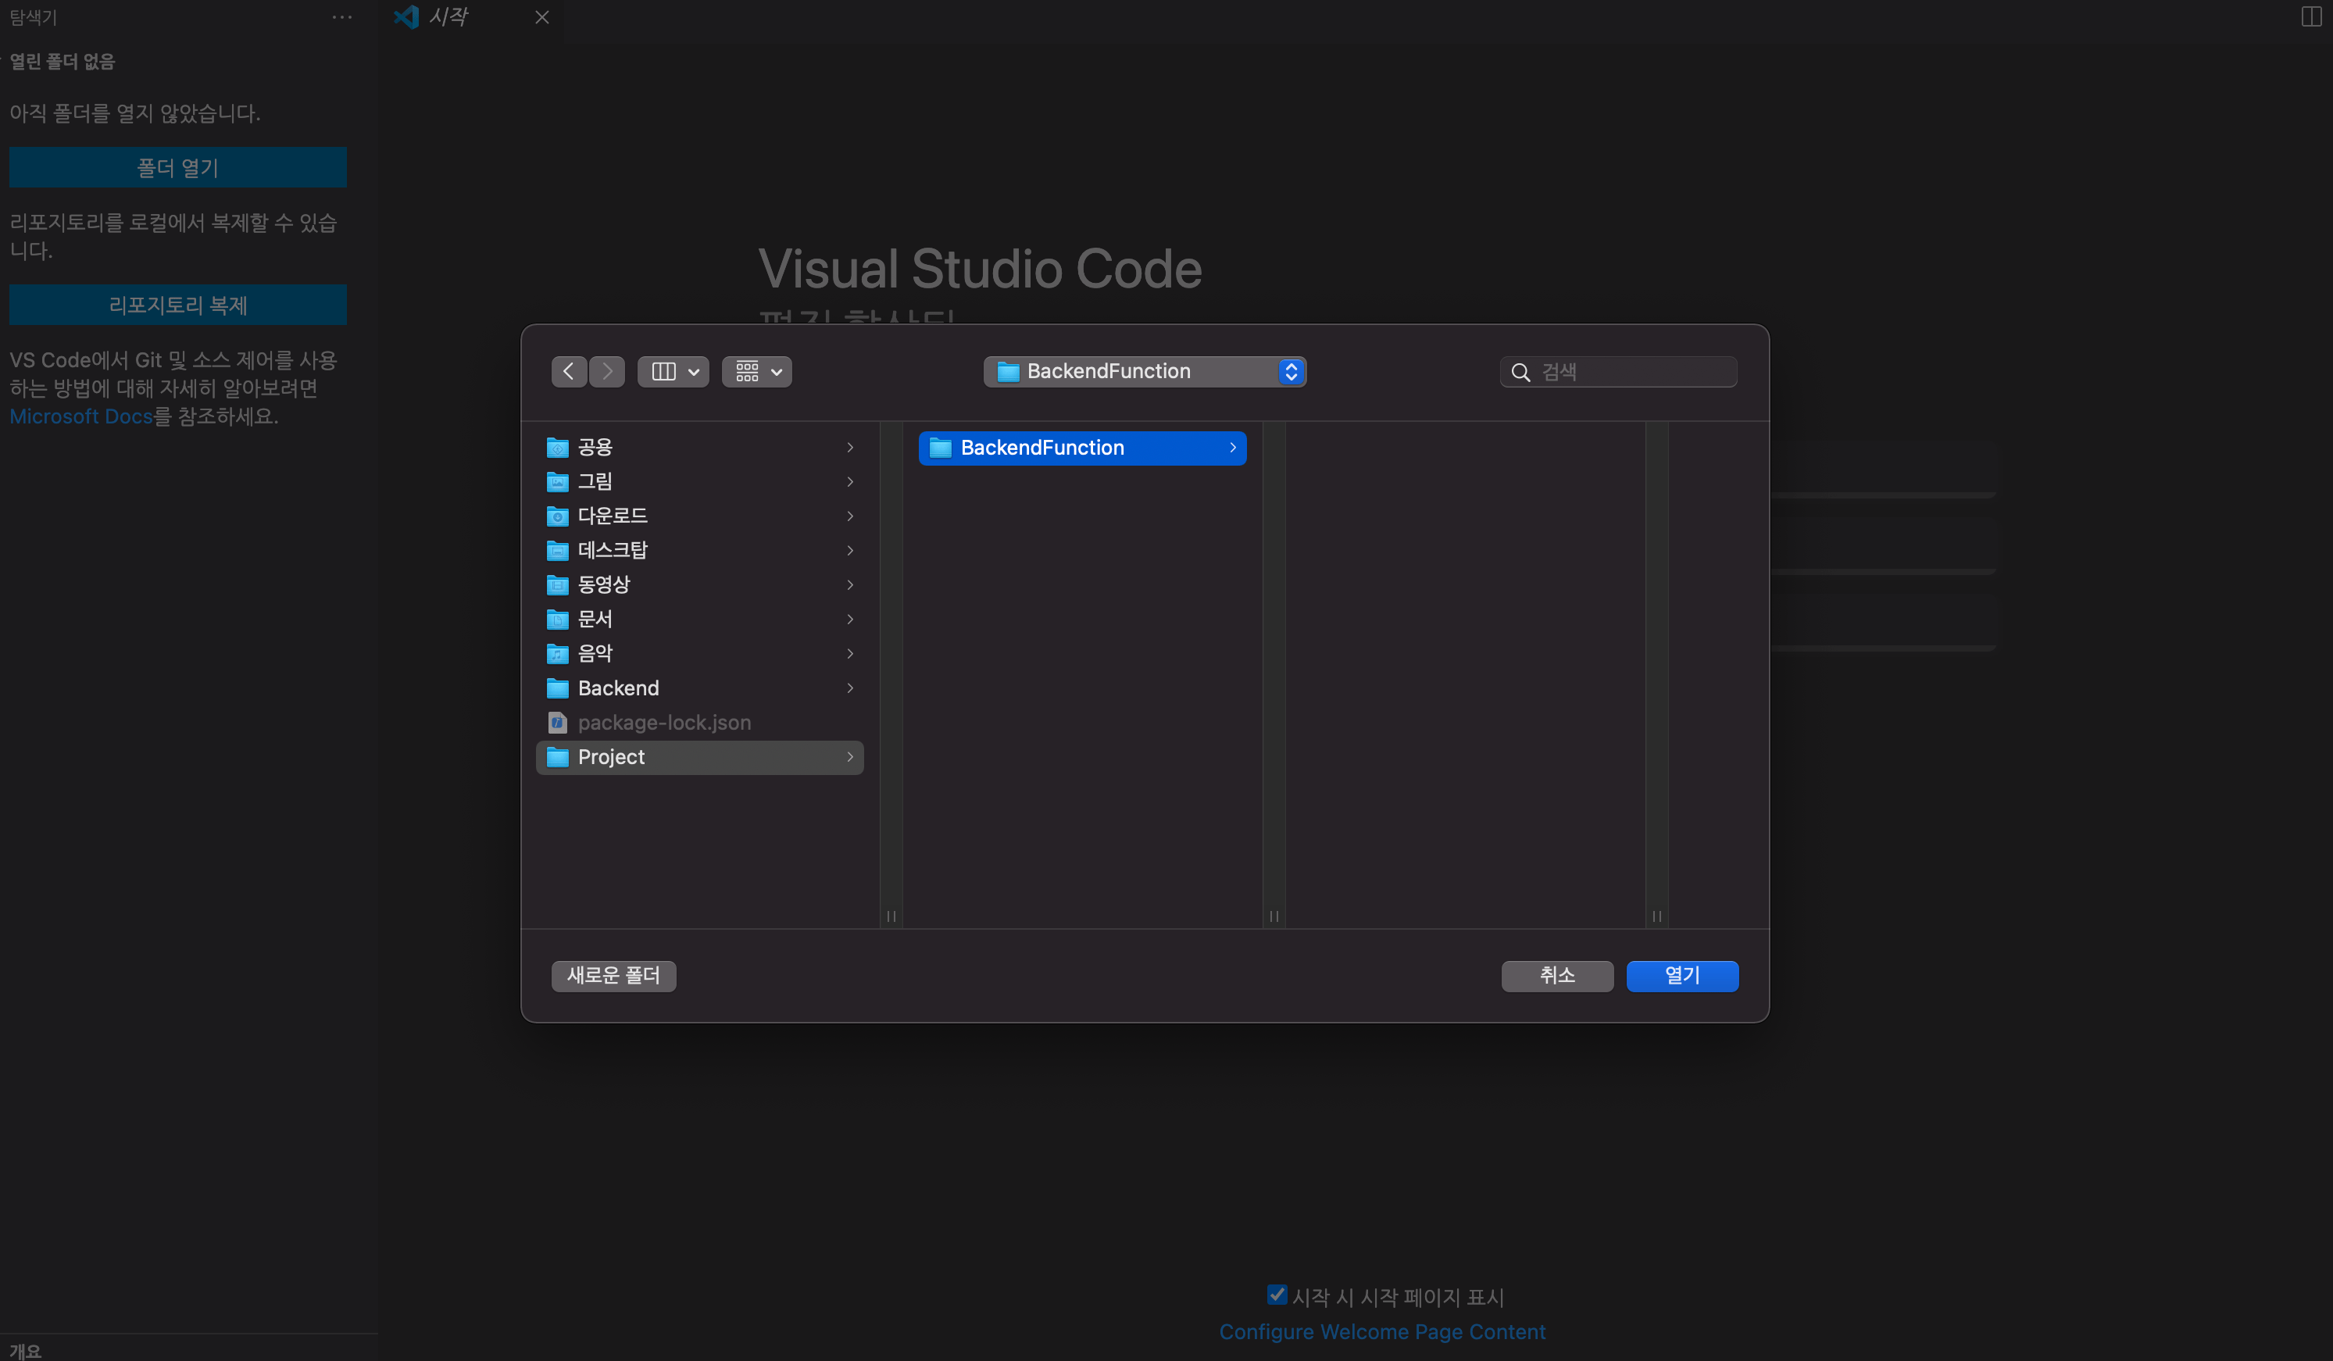Click 리포지토리 복제 in Explorer sidebar
Image resolution: width=2333 pixels, height=1361 pixels.
coord(178,305)
